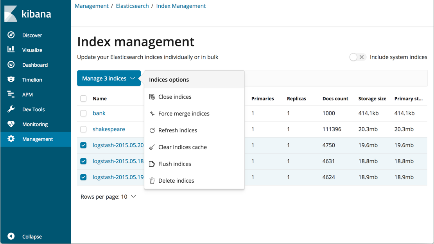
Task: Open the Timelion icon in sidebar
Action: pyautogui.click(x=11, y=79)
